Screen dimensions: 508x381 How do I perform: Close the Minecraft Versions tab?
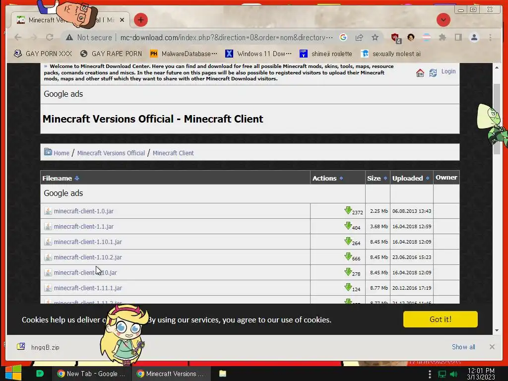tap(122, 20)
